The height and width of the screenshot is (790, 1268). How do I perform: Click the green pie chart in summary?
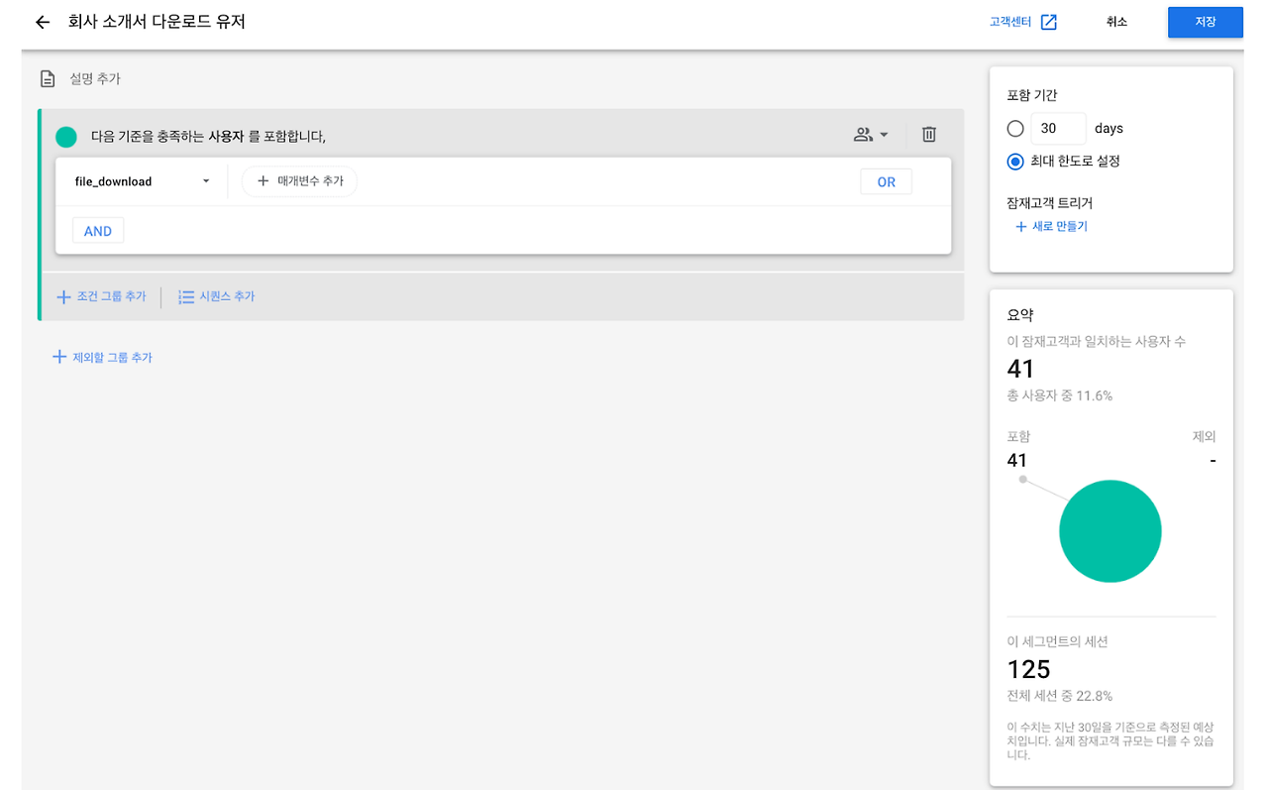point(1109,531)
